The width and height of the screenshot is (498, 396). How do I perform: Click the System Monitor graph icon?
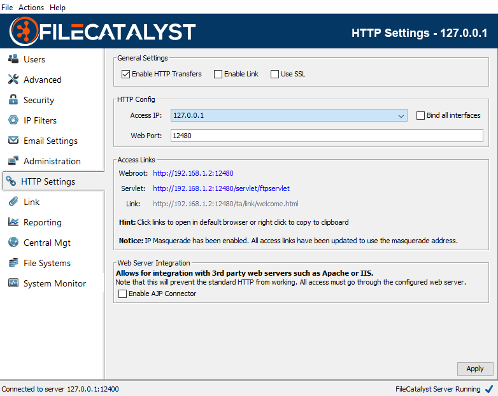tap(13, 283)
